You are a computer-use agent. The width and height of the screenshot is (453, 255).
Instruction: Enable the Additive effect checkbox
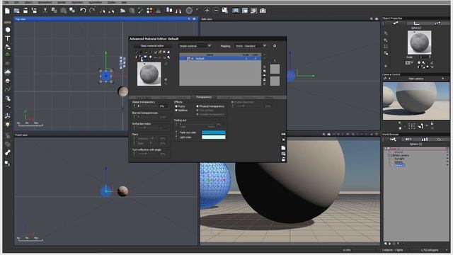tap(176, 110)
